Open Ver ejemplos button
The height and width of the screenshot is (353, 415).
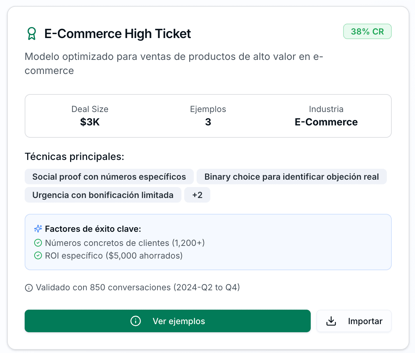click(x=168, y=321)
